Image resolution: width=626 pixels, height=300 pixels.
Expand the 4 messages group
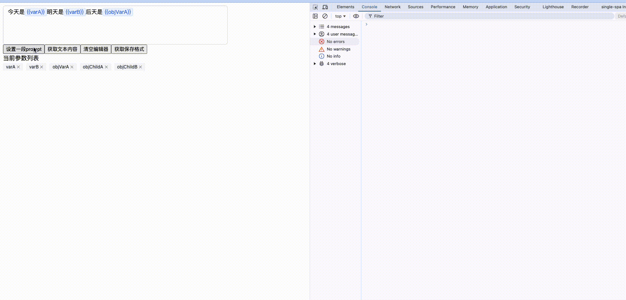pyautogui.click(x=315, y=27)
